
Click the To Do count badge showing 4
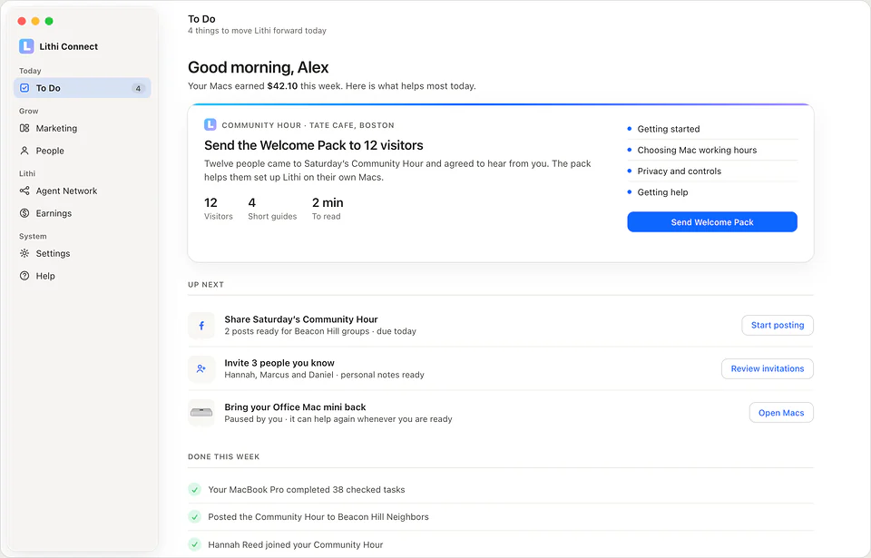(x=138, y=88)
